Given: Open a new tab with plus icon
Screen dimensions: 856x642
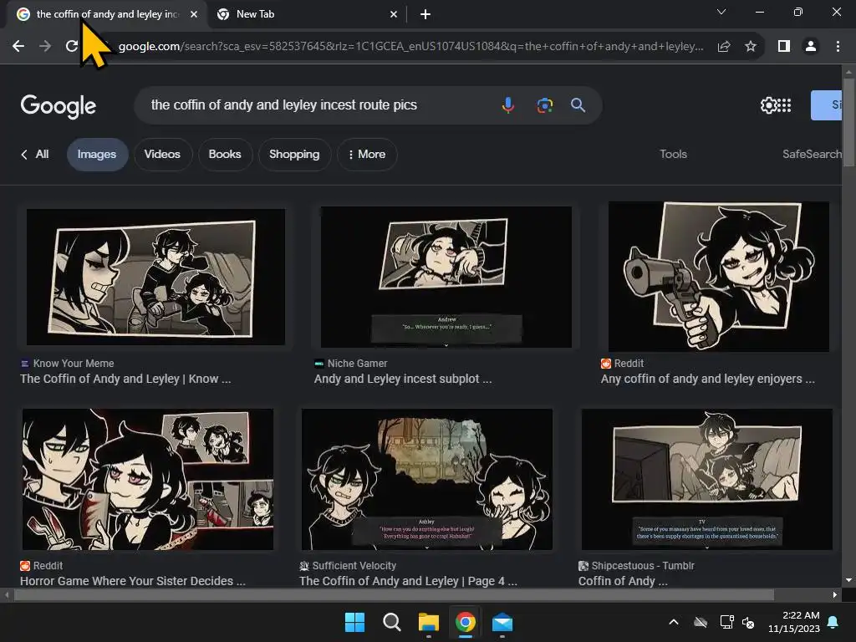Looking at the screenshot, I should point(425,14).
